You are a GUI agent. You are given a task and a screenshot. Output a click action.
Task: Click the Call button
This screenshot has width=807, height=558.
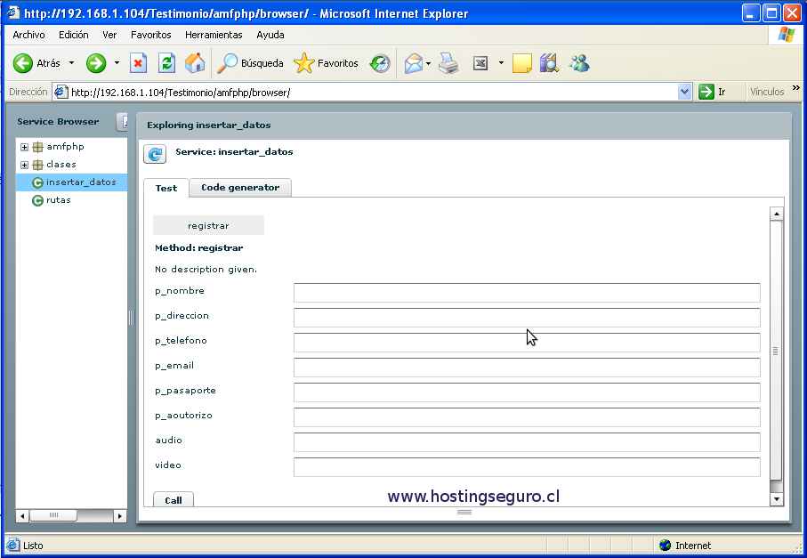pyautogui.click(x=174, y=500)
